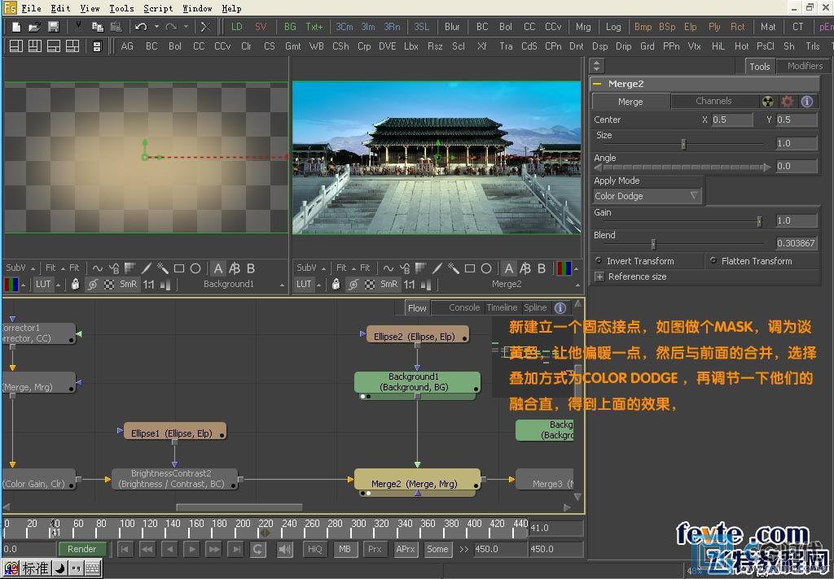Click circle icon in Merge2 viewer toolbar
The height and width of the screenshot is (579, 834).
[486, 268]
